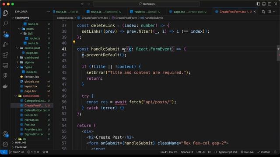The height and width of the screenshot is (157, 280).
Task: Collapse the types folder
Action: coord(17,67)
